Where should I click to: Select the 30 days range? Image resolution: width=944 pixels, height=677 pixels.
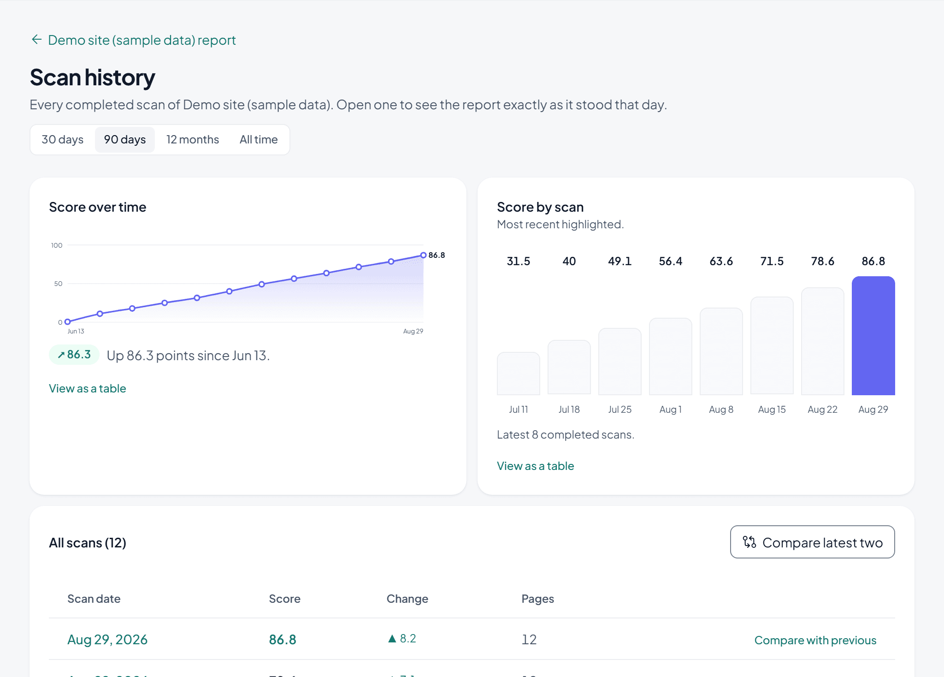coord(63,140)
